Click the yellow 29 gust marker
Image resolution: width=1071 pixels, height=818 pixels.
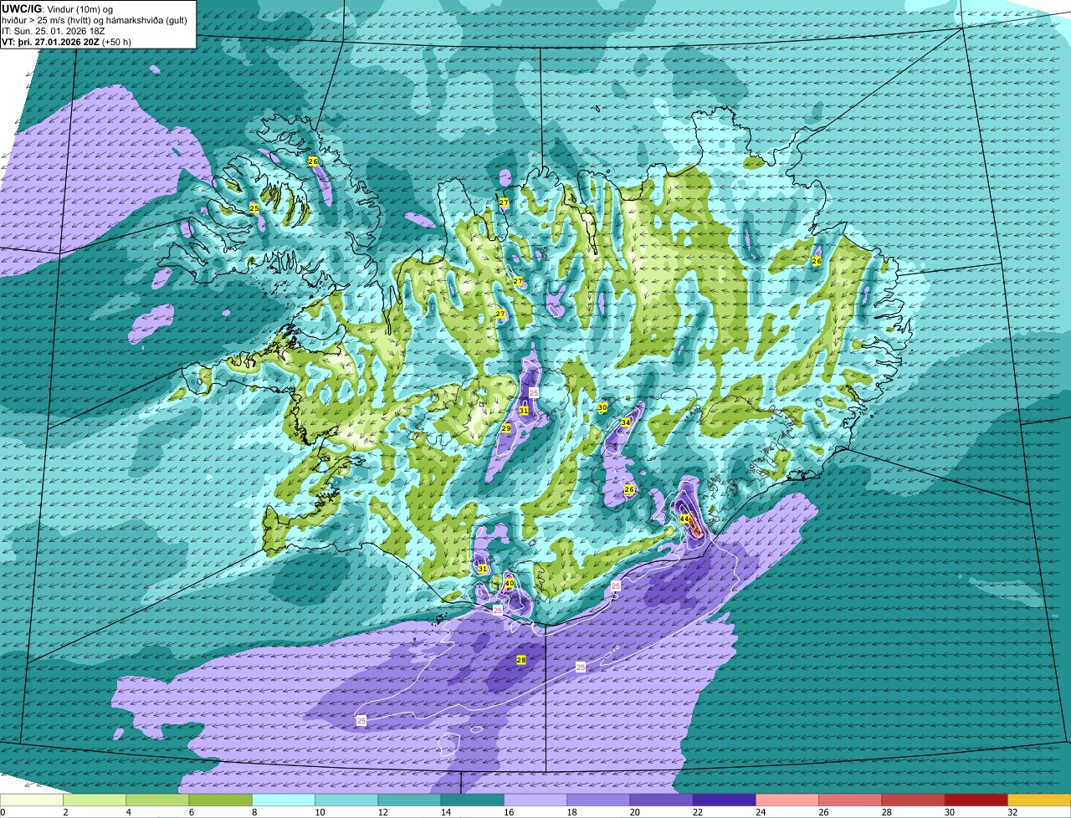[x=506, y=428]
